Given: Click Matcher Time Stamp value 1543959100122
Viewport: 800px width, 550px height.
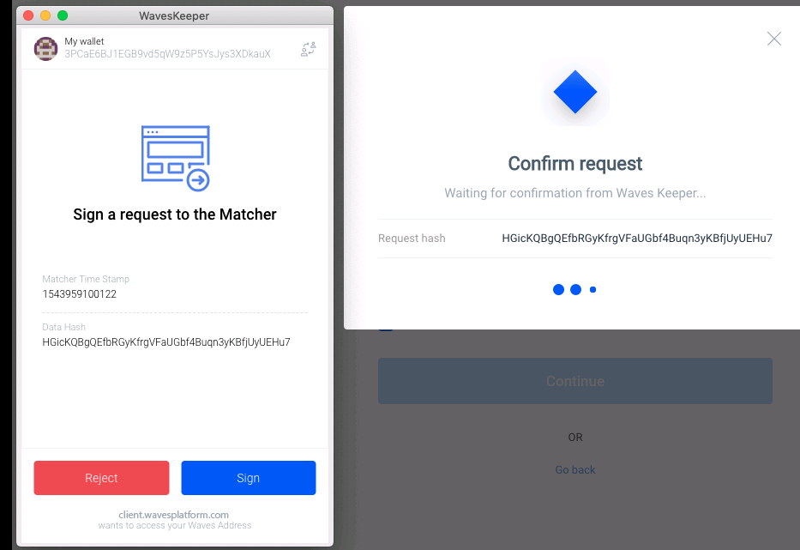Looking at the screenshot, I should pyautogui.click(x=79, y=294).
